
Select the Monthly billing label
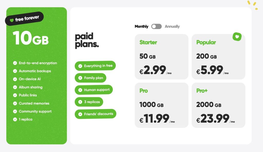(x=142, y=26)
